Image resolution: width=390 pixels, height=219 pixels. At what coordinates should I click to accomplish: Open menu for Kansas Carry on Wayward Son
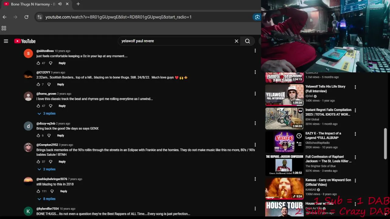[x=355, y=181]
